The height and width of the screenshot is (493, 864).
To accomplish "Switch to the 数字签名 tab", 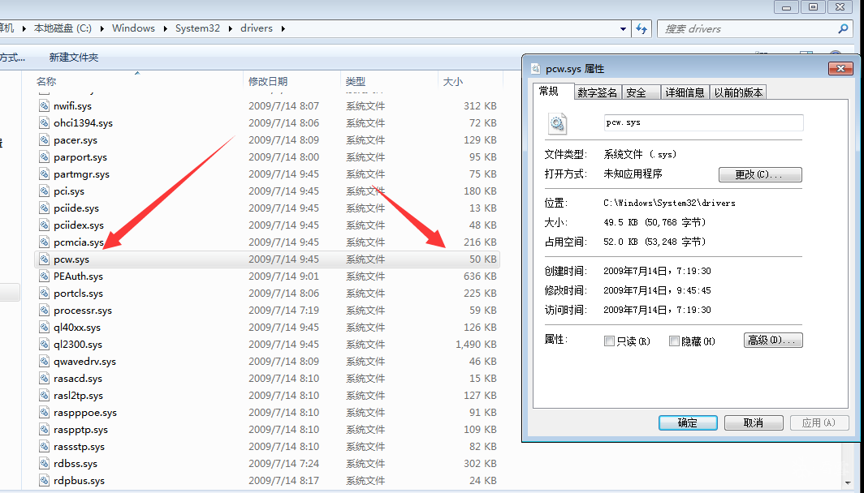I will point(598,92).
